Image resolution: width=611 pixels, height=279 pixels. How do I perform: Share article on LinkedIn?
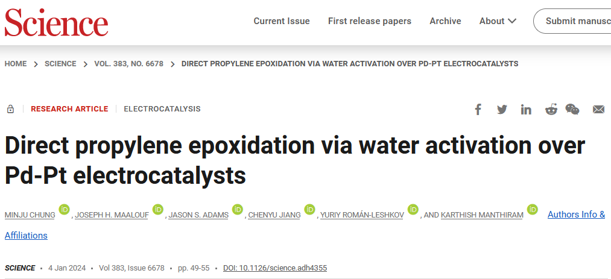tap(526, 109)
